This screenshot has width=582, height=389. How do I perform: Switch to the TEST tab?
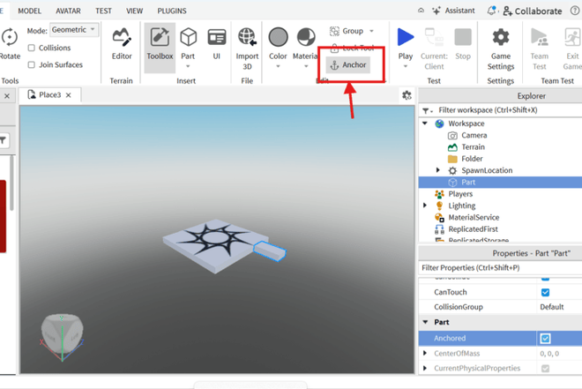tap(103, 11)
